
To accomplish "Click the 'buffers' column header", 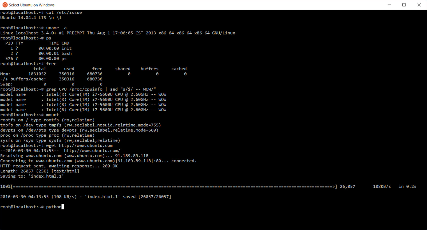I will point(149,69).
